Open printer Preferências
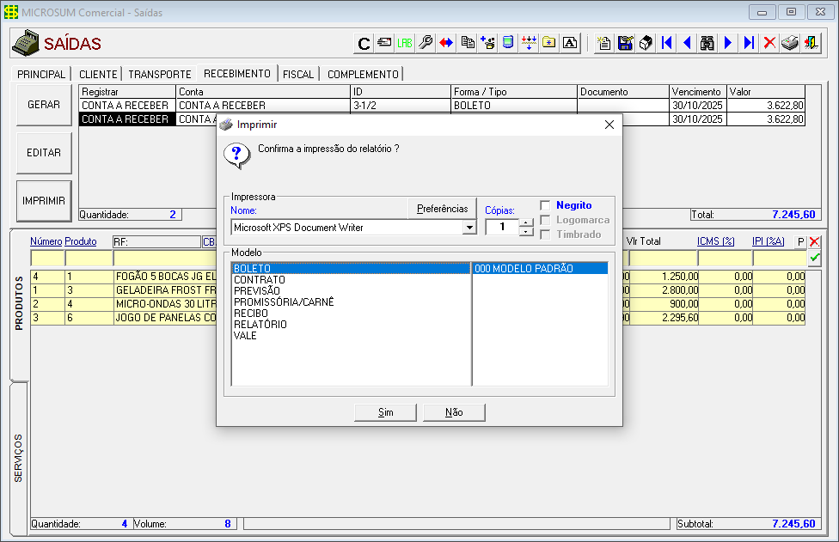 (x=442, y=209)
